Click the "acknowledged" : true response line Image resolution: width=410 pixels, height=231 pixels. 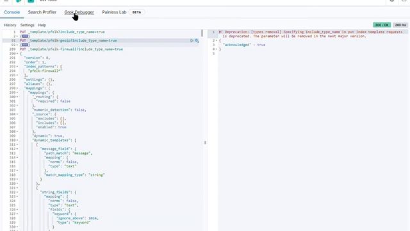(244, 45)
